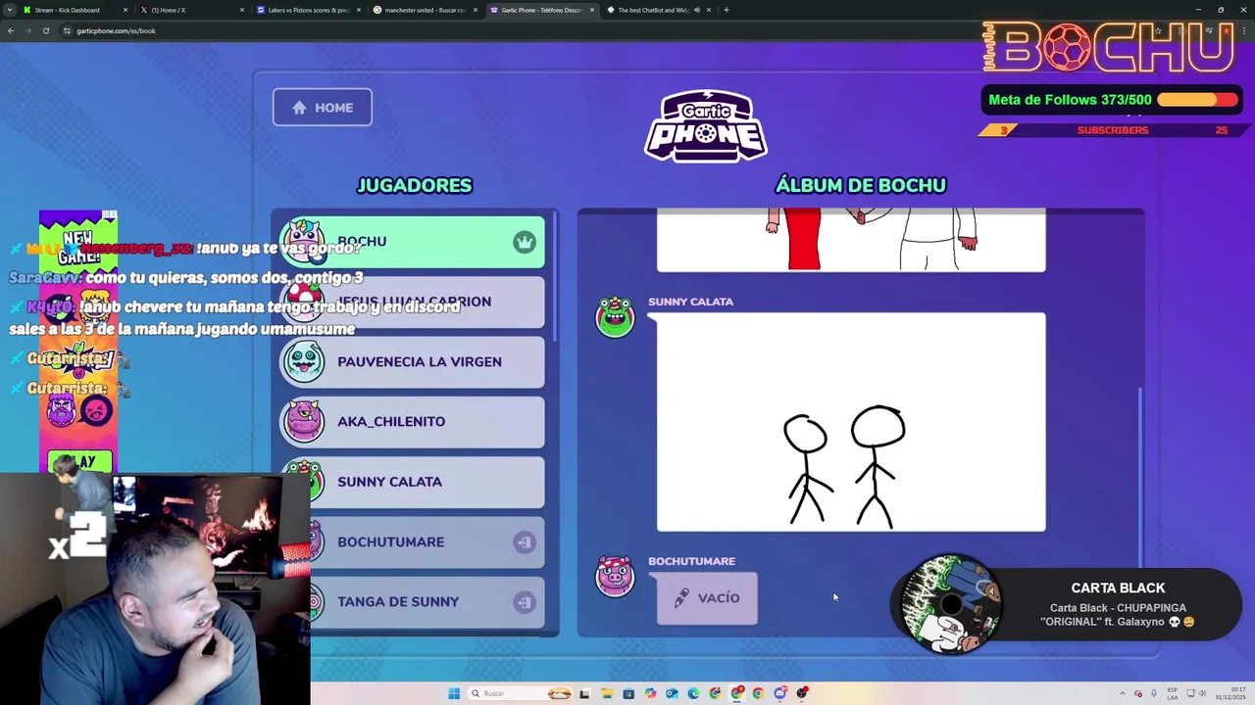Open the Windows Start menu
Viewport: 1255px width, 705px height.
[454, 693]
